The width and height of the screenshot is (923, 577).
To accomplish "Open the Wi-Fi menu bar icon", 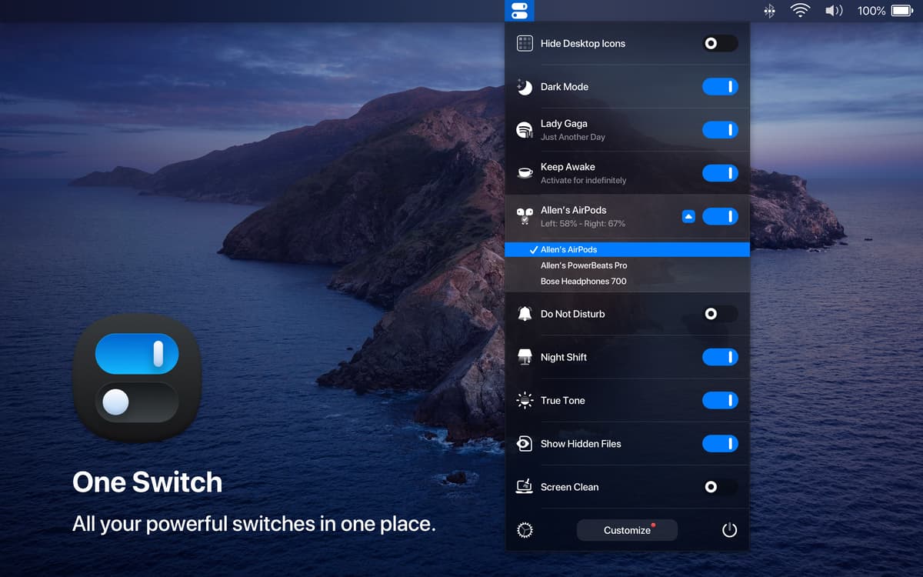I will pyautogui.click(x=800, y=11).
